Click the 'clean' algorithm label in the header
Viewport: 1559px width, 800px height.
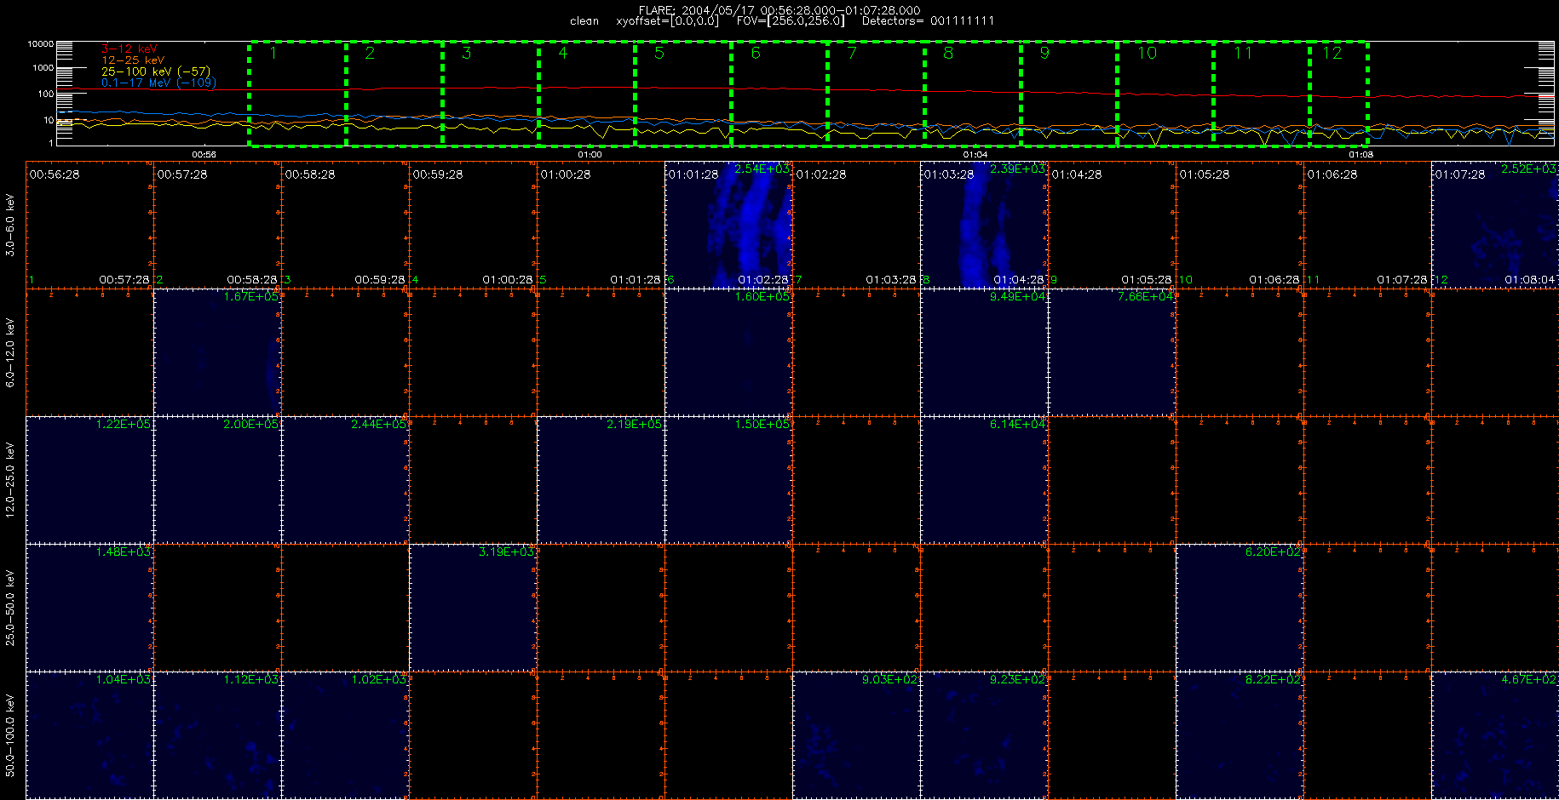[x=584, y=20]
